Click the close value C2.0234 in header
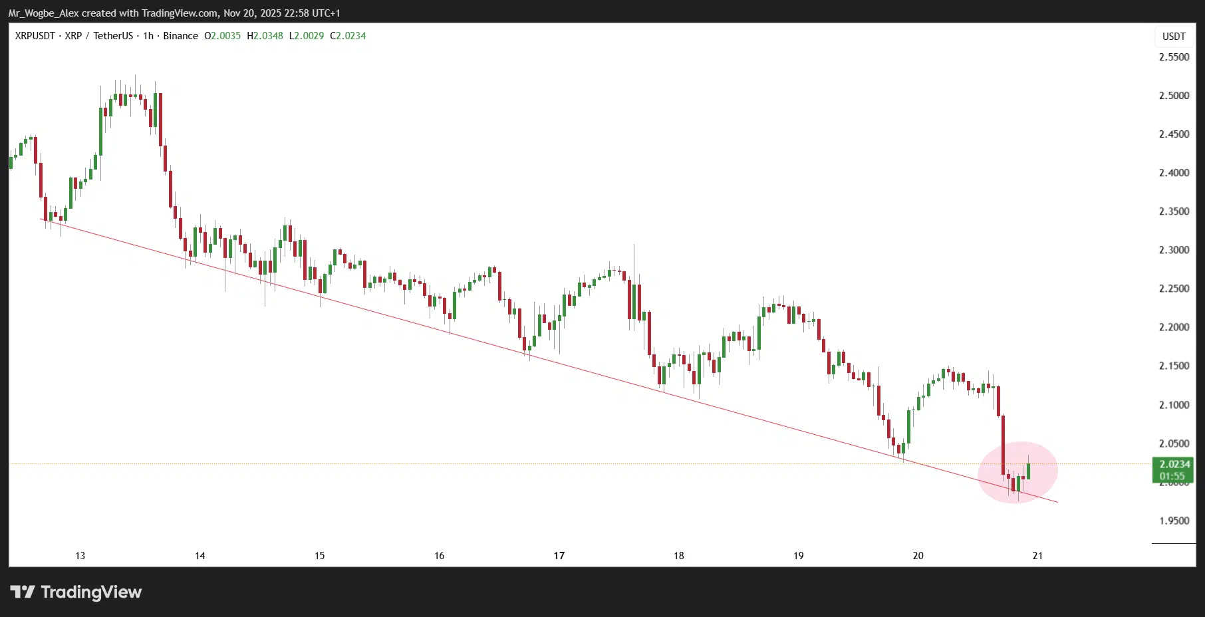 pos(348,36)
